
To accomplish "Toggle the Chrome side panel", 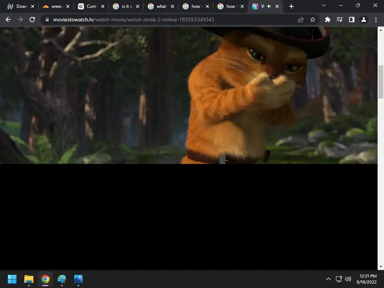I will click(x=352, y=19).
